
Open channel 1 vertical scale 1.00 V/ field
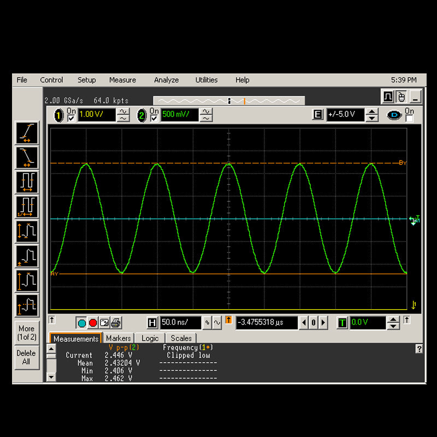97,115
